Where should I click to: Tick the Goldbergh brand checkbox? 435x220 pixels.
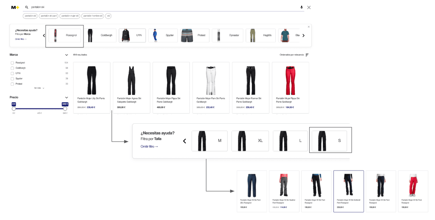[x=12, y=68]
